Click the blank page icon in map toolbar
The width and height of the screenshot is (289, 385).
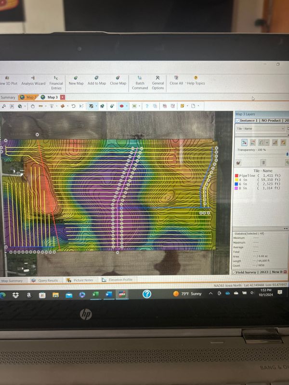point(194,106)
